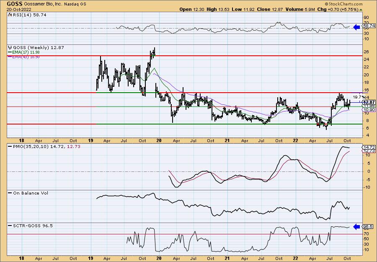Click the 90 level on RSI axis

pos(367,18)
